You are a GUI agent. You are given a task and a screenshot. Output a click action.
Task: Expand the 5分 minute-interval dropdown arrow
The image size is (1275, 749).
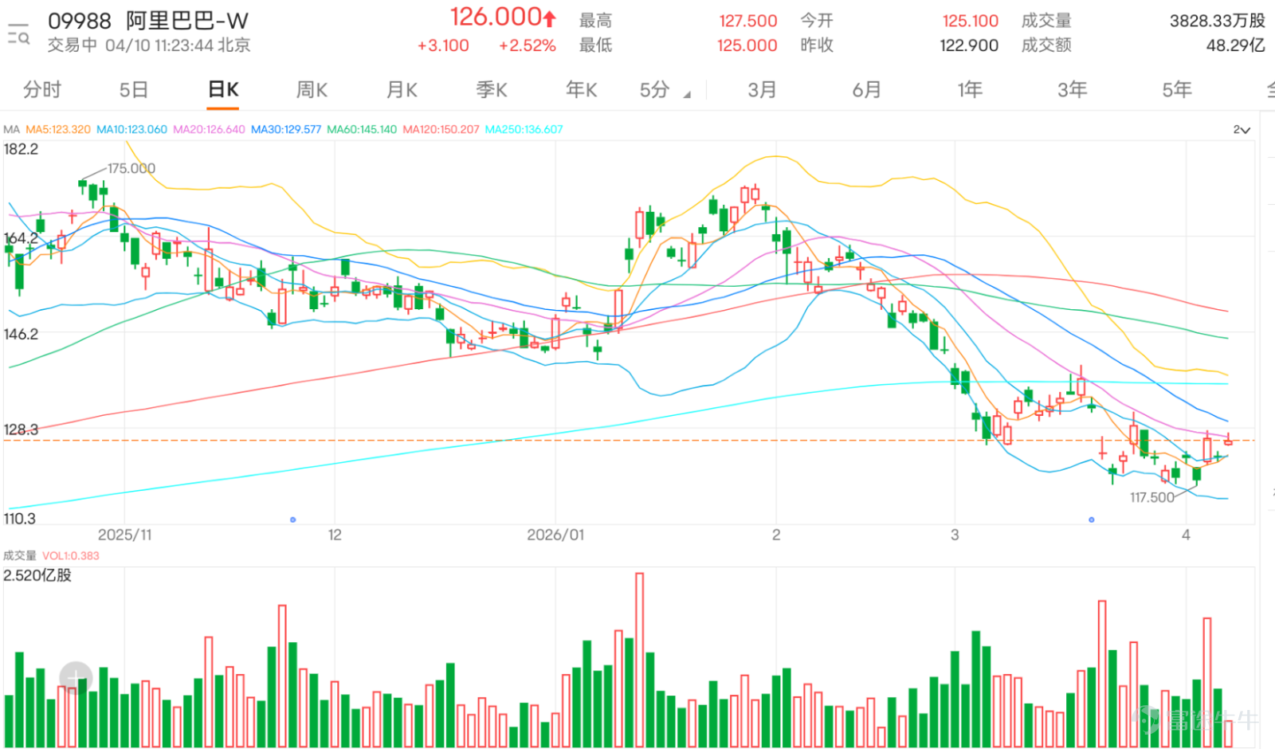point(687,95)
